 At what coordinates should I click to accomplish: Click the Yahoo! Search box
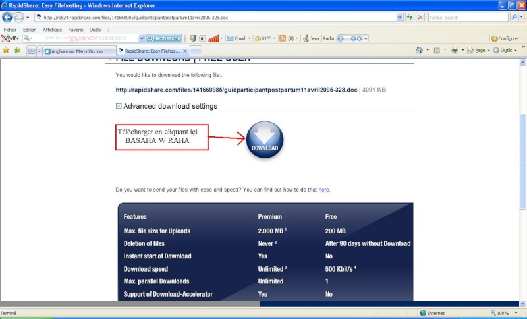tap(468, 18)
